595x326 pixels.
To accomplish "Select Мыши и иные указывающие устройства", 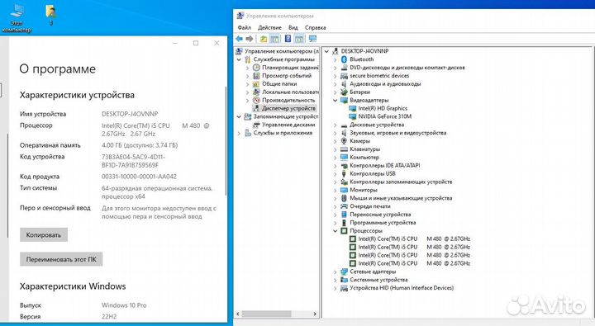I will point(401,198).
